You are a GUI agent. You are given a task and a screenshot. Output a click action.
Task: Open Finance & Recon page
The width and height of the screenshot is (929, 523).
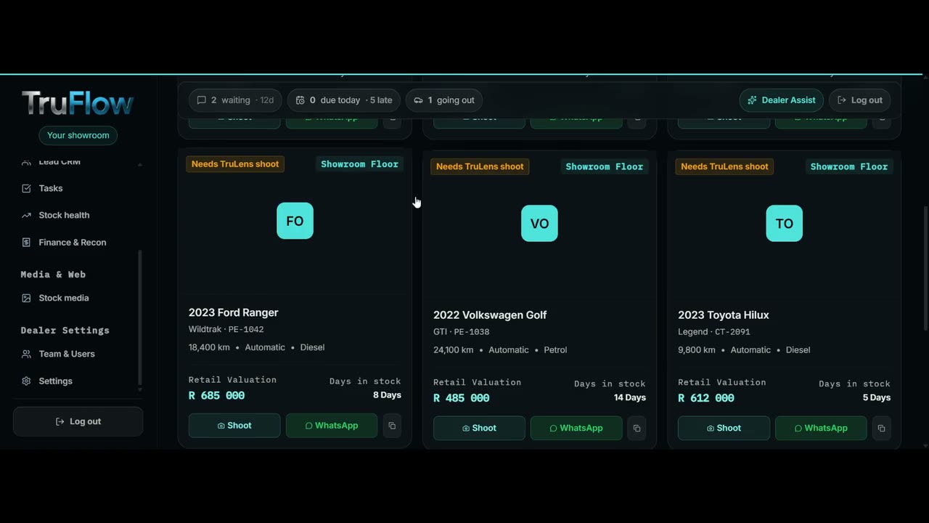pyautogui.click(x=73, y=243)
